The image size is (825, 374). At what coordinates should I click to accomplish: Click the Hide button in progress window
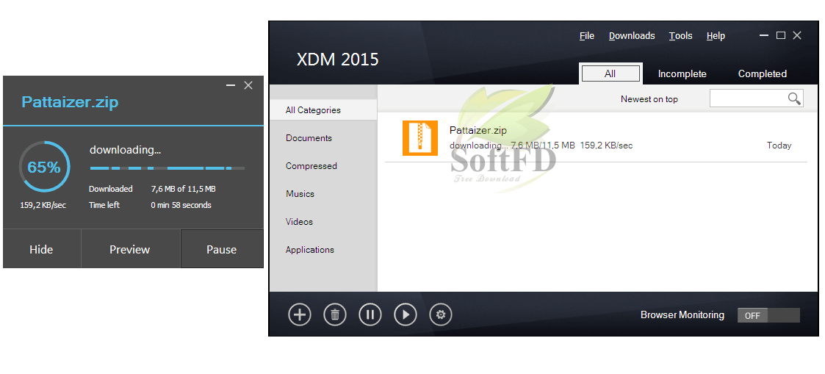pyautogui.click(x=42, y=249)
